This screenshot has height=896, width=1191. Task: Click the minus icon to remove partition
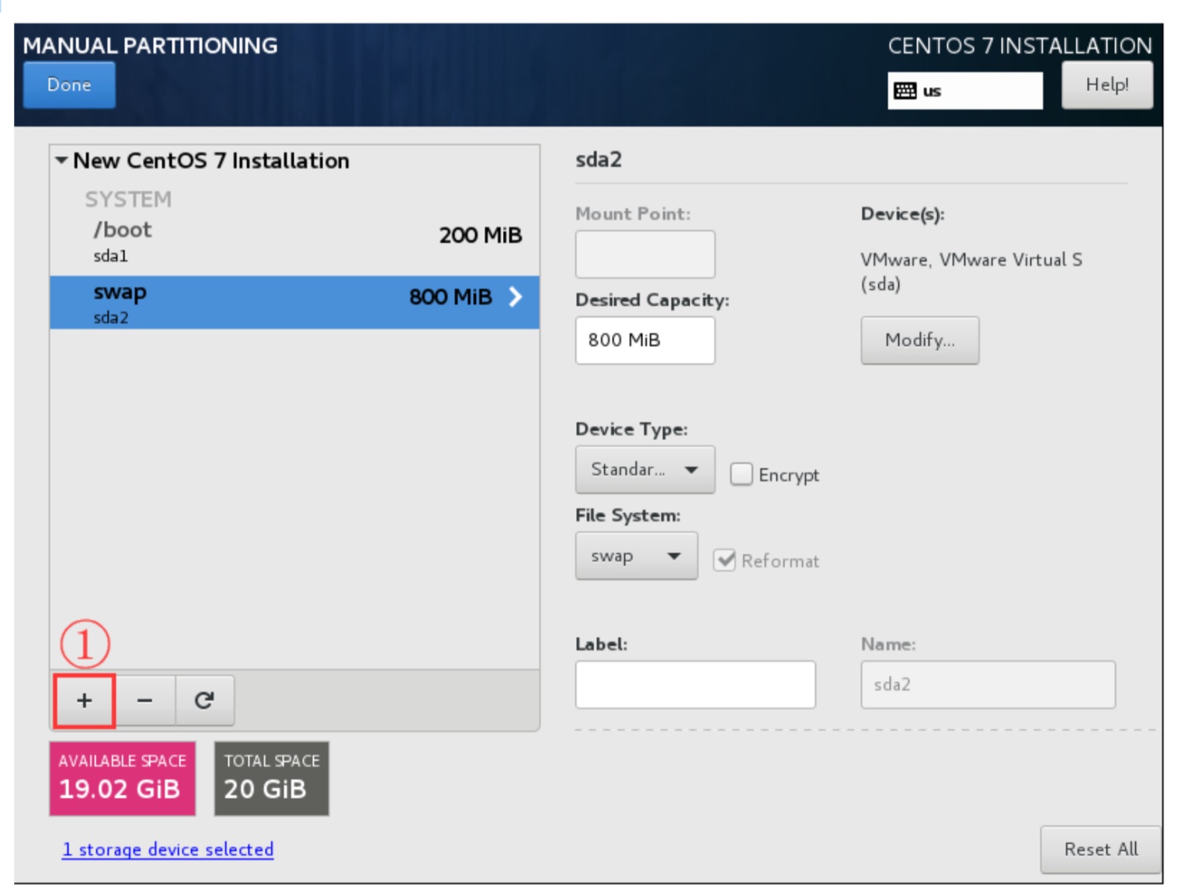pos(144,700)
